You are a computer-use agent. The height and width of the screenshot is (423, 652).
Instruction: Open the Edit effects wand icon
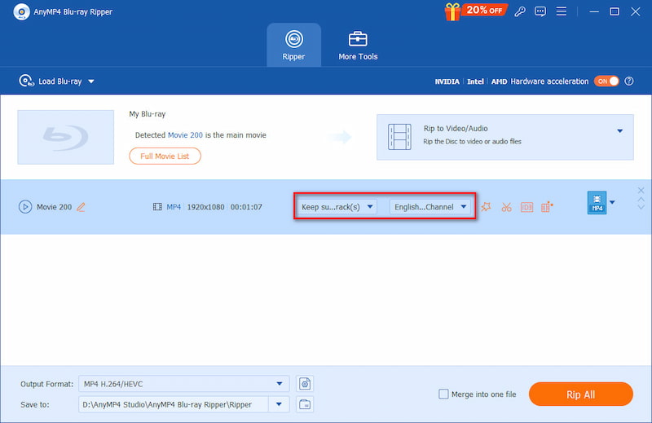(486, 207)
